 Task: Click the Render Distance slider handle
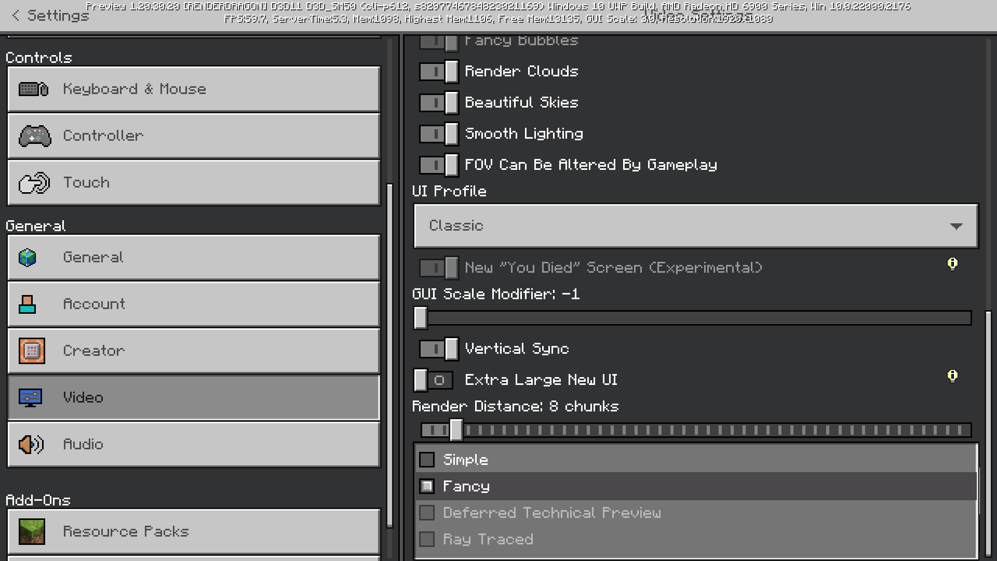456,430
